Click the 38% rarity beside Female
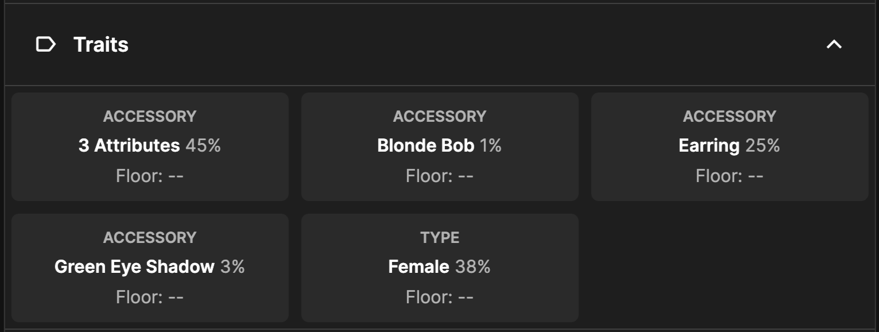The height and width of the screenshot is (332, 879). click(x=473, y=267)
